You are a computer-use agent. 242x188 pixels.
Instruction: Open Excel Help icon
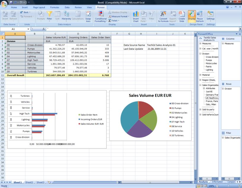pos(227,7)
